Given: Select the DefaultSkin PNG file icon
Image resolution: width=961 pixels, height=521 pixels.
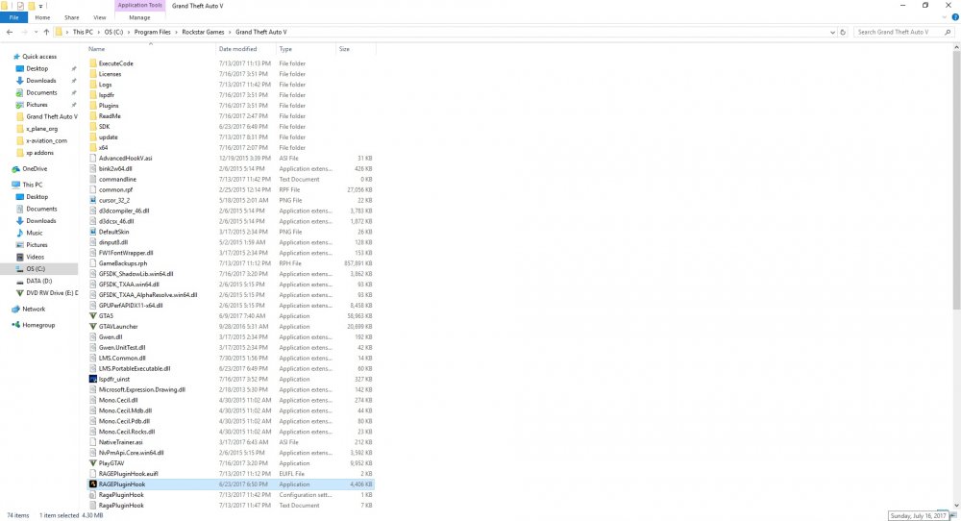Looking at the screenshot, I should 93,232.
